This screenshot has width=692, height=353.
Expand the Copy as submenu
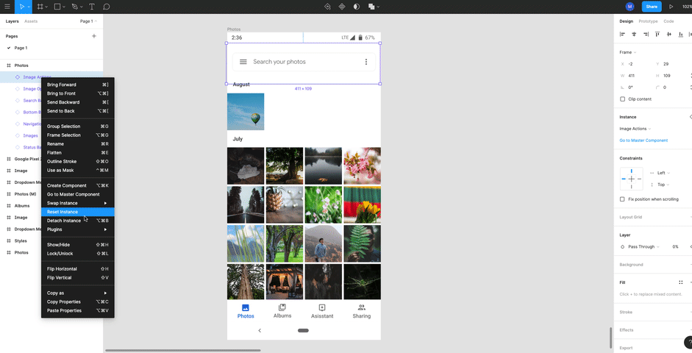coord(78,293)
